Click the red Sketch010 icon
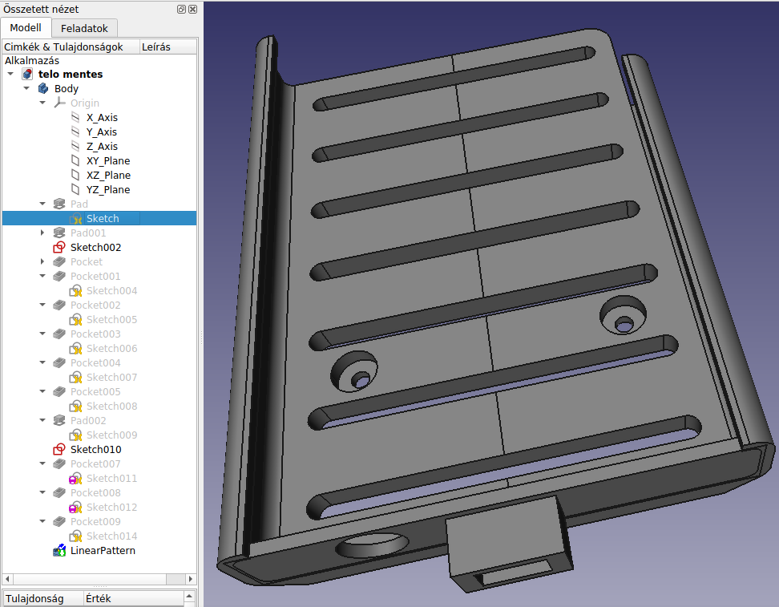The height and width of the screenshot is (607, 779). tap(59, 449)
